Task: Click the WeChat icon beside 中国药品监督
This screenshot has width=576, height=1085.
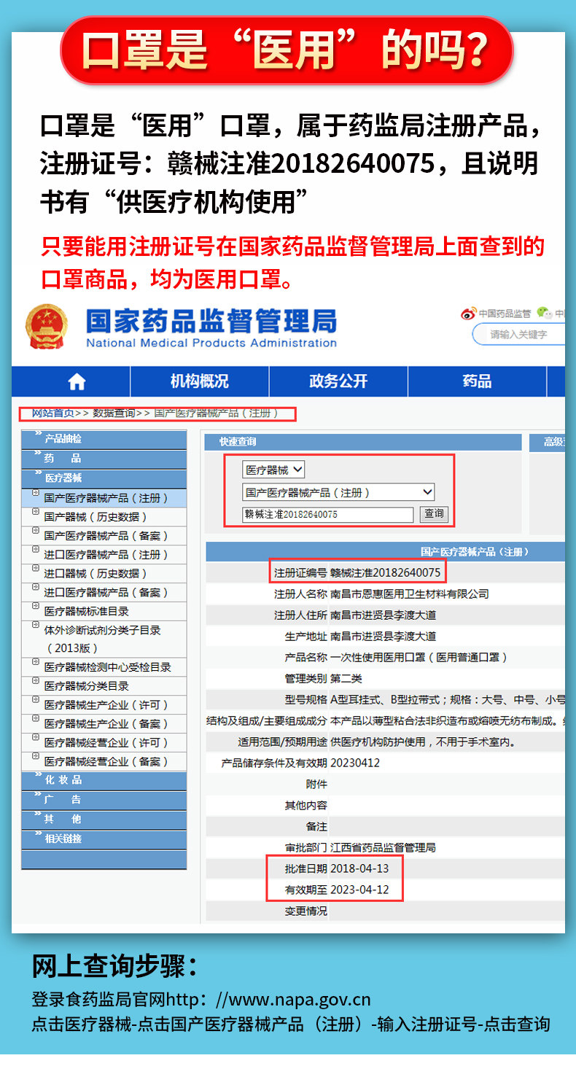Action: pyautogui.click(x=544, y=313)
